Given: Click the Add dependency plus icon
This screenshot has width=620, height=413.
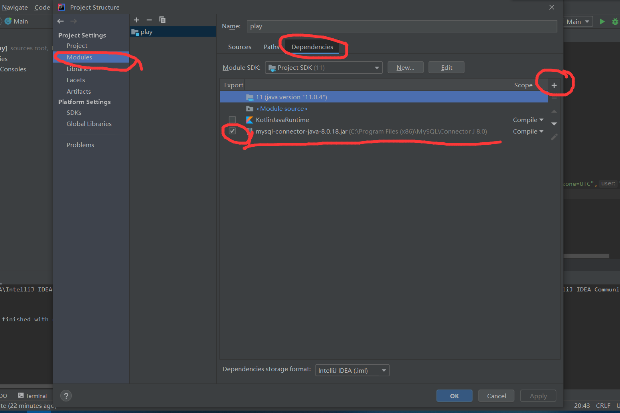Looking at the screenshot, I should 554,85.
